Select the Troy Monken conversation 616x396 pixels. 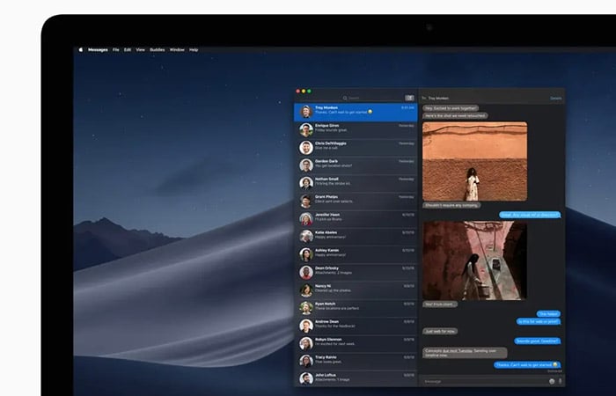[x=356, y=112]
